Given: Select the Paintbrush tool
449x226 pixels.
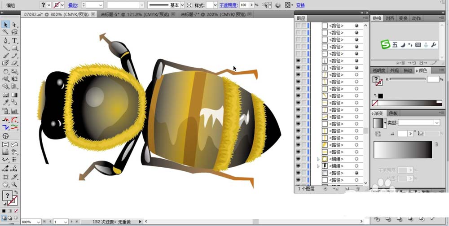Looking at the screenshot, I should 6,56.
